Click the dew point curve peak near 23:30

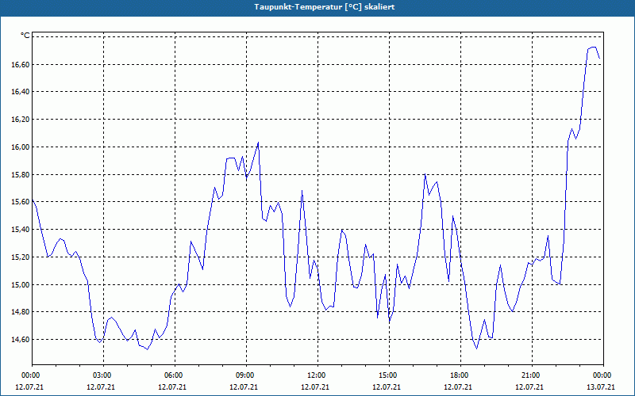coord(593,48)
